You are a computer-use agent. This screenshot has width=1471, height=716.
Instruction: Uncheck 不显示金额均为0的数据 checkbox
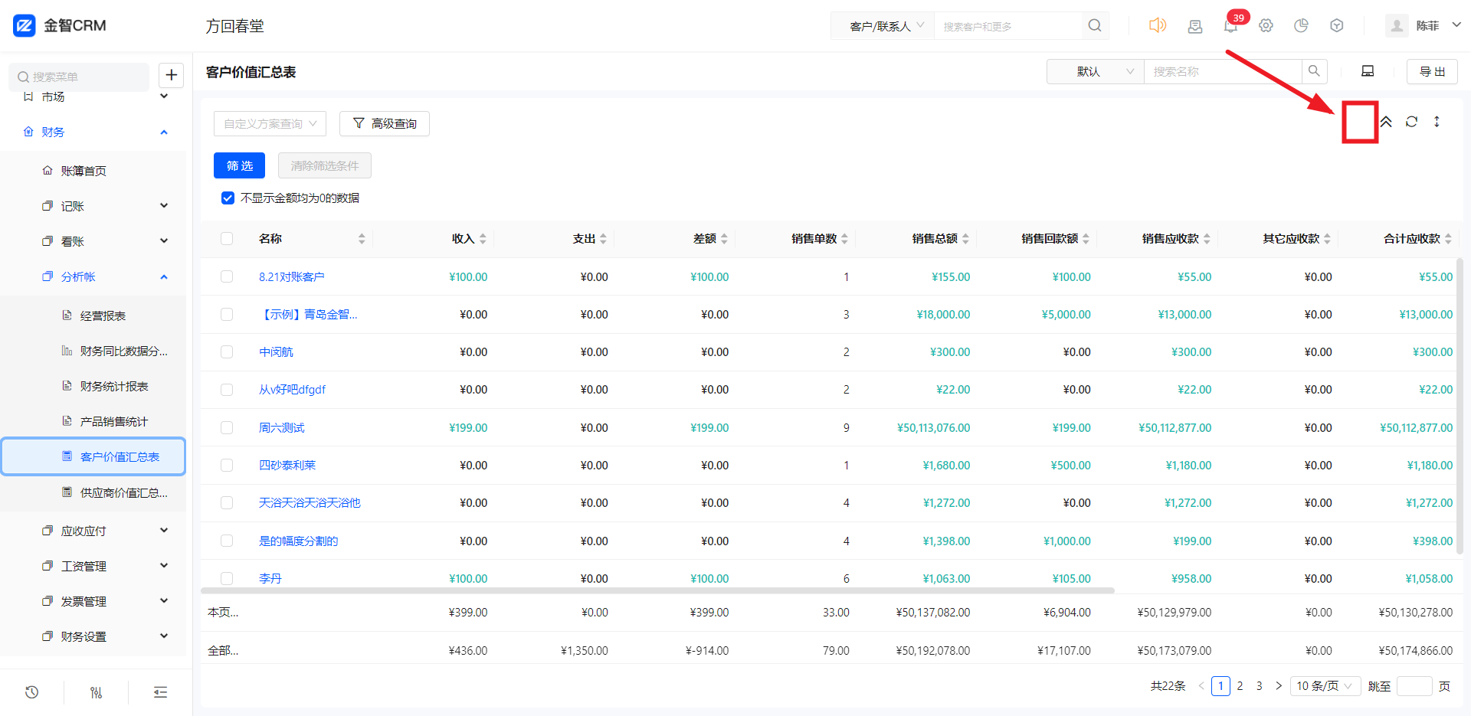pyautogui.click(x=228, y=198)
